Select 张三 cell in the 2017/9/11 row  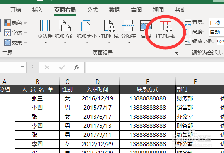click(x=37, y=135)
